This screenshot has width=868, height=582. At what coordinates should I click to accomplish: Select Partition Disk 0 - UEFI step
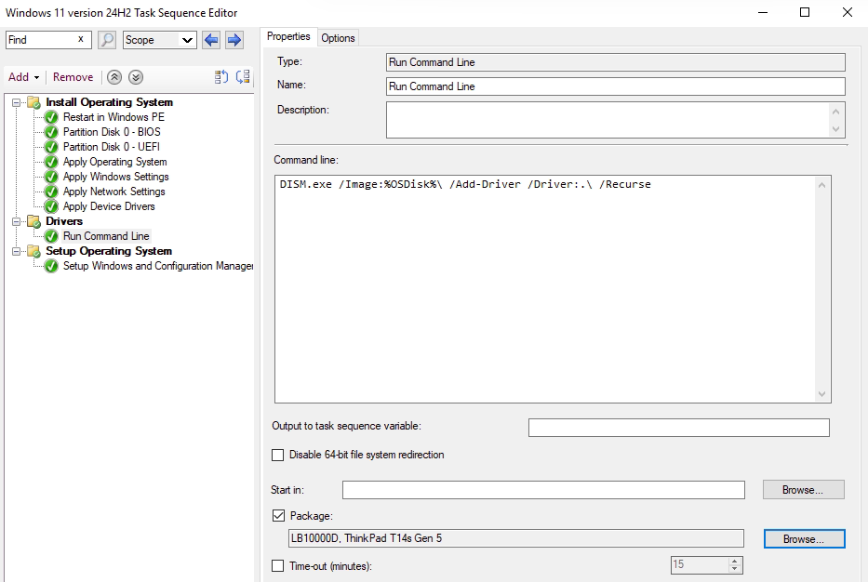click(112, 147)
